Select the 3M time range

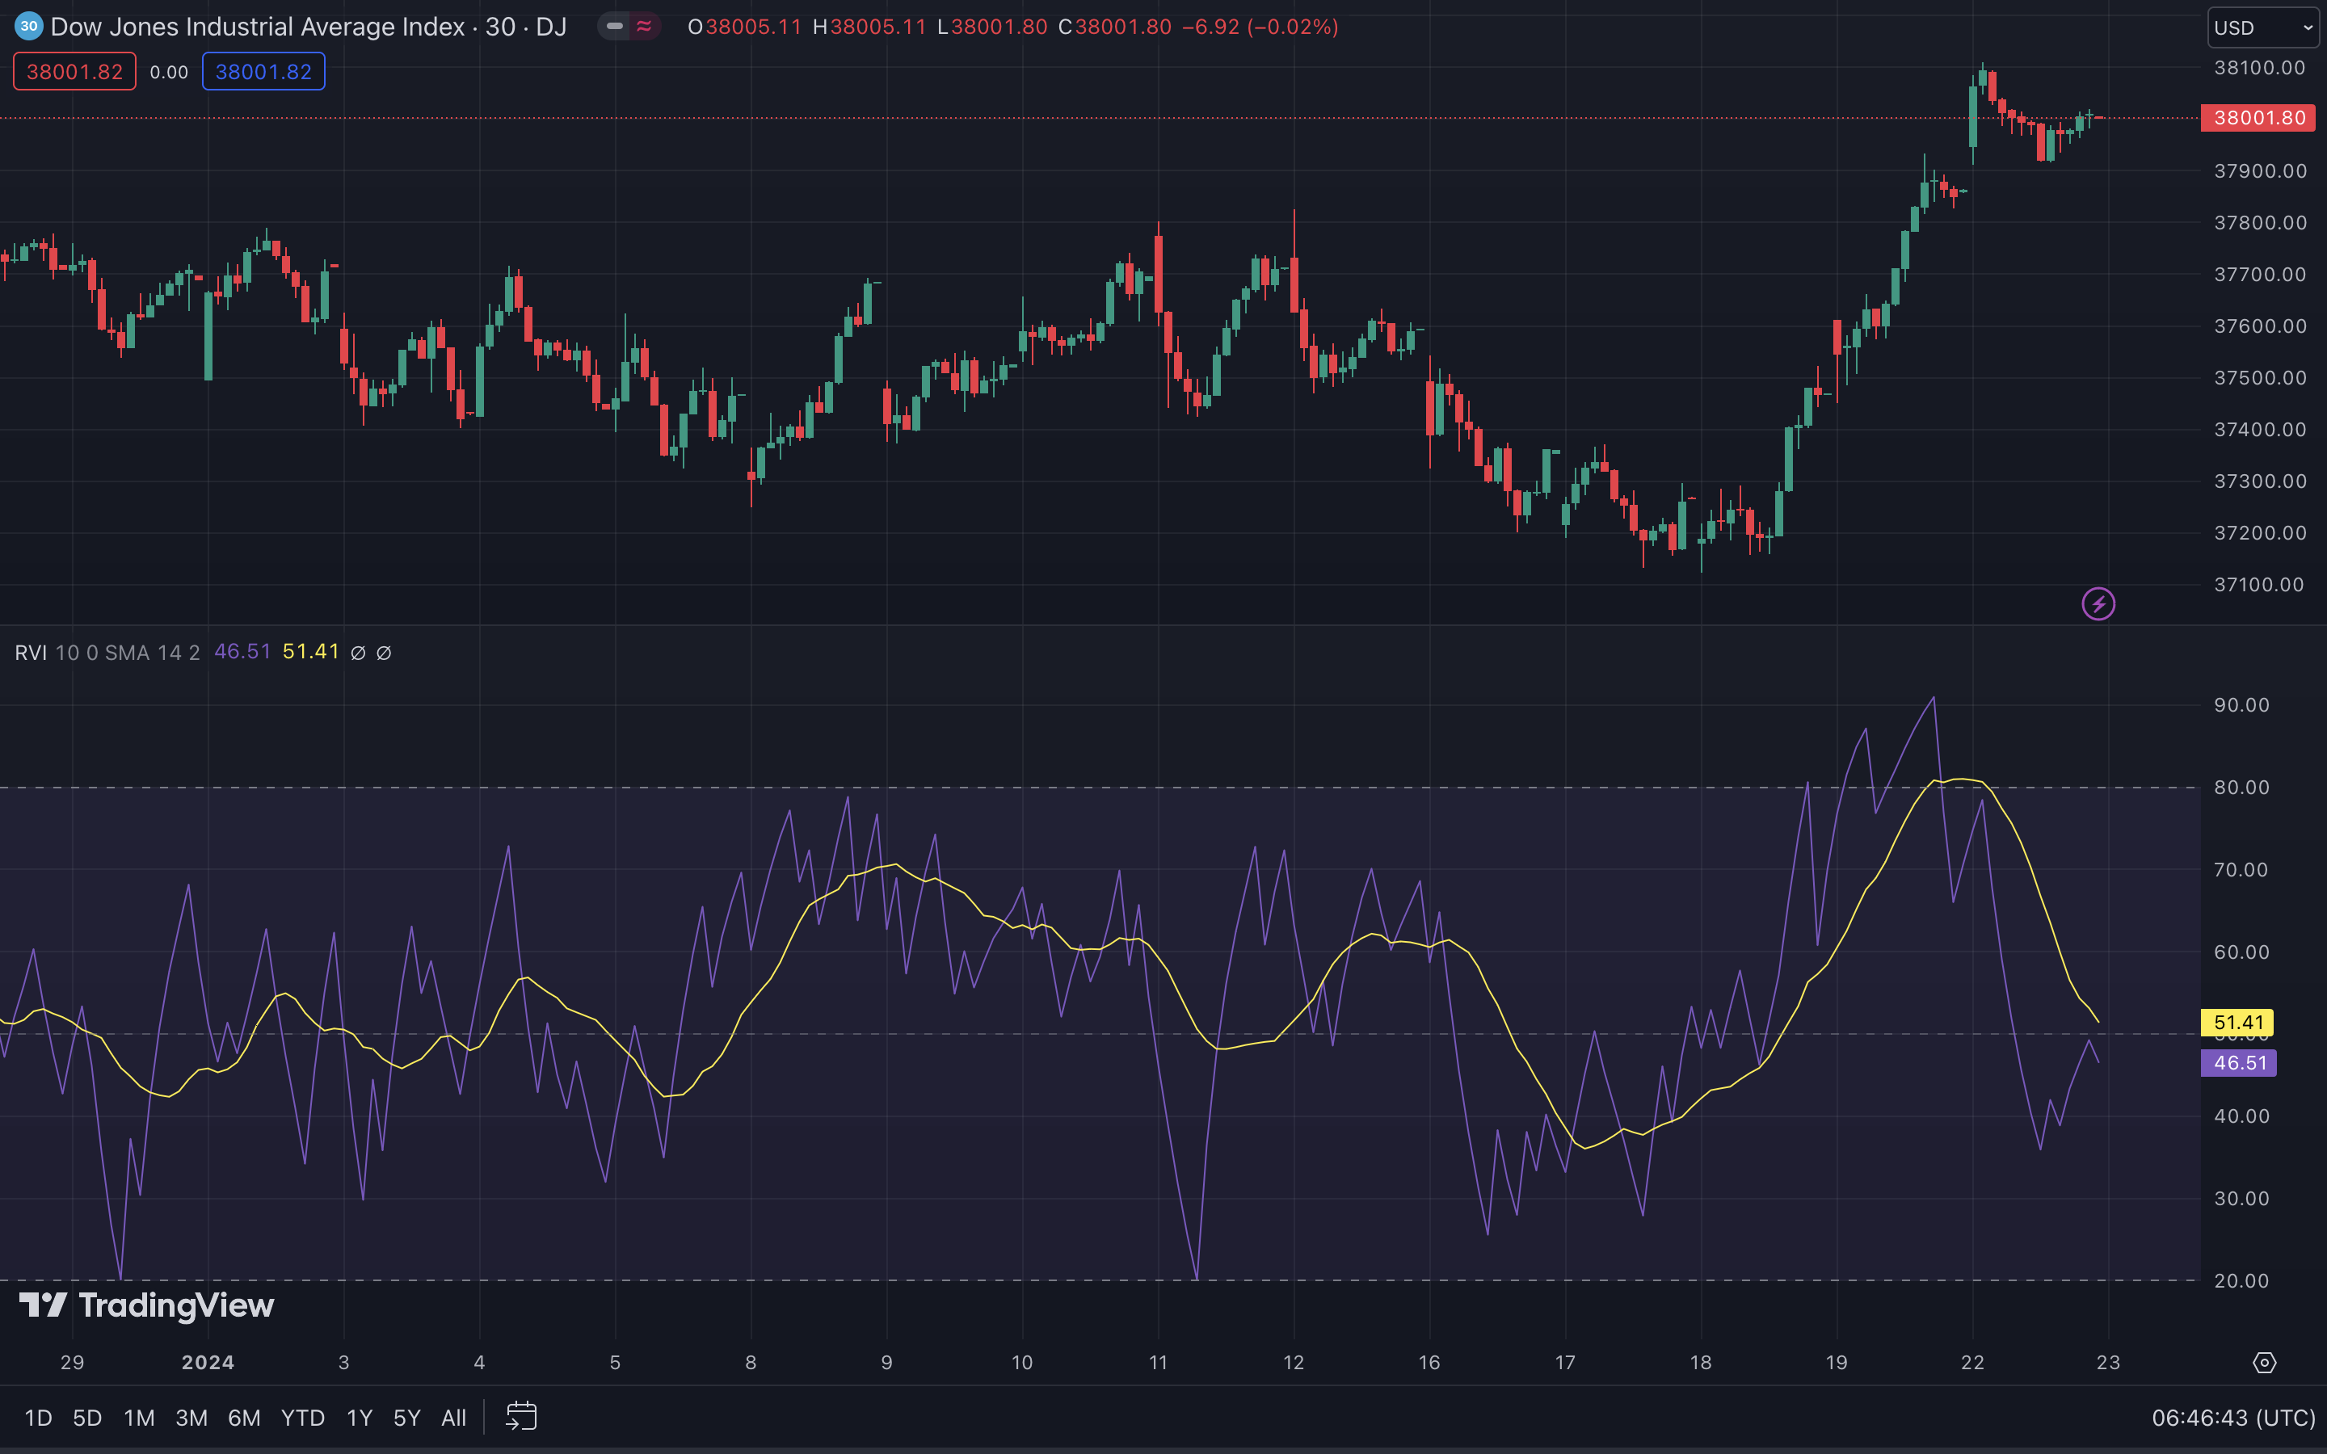pos(191,1418)
